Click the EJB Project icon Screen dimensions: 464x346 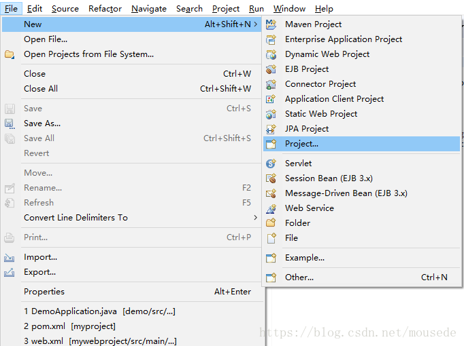[271, 69]
